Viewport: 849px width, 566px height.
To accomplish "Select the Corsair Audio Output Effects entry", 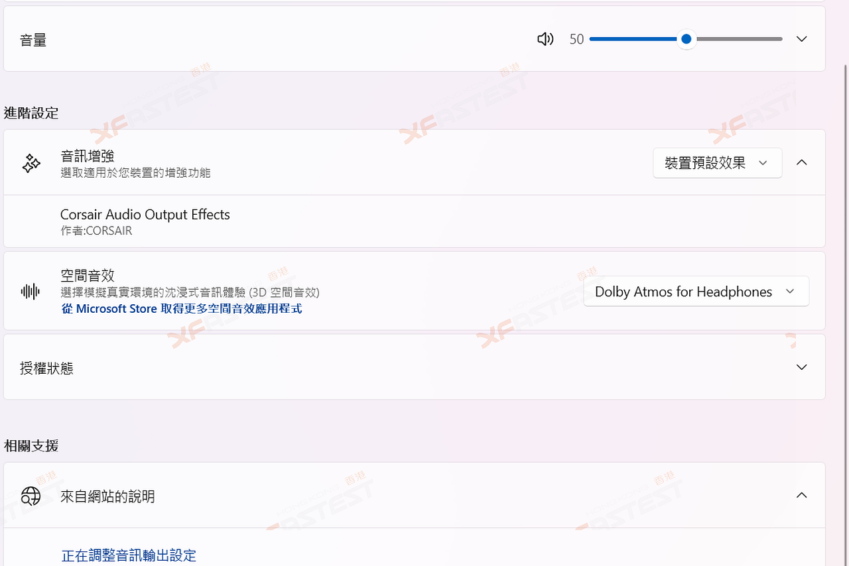I will [145, 215].
